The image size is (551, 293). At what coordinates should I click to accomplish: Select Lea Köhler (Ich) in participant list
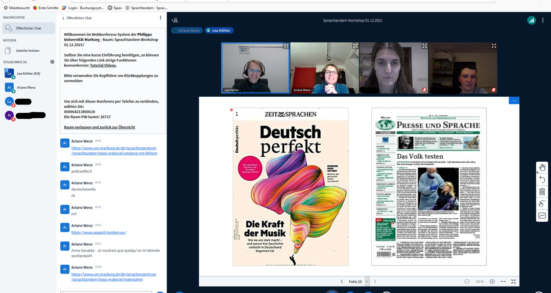pos(29,73)
